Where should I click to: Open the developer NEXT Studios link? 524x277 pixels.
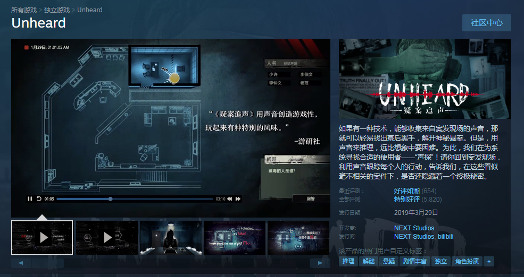coord(414,228)
